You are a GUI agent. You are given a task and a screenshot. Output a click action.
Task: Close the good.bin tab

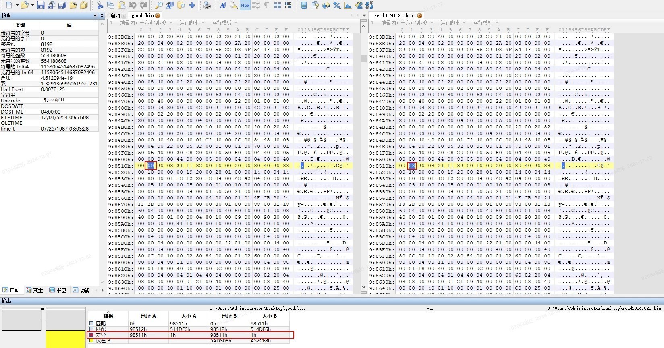tap(158, 16)
